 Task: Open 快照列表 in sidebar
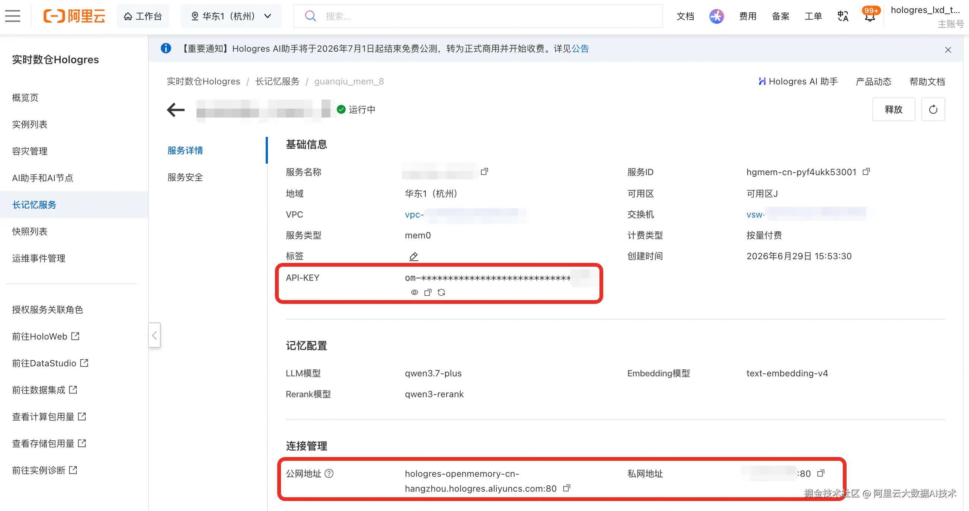pos(30,231)
